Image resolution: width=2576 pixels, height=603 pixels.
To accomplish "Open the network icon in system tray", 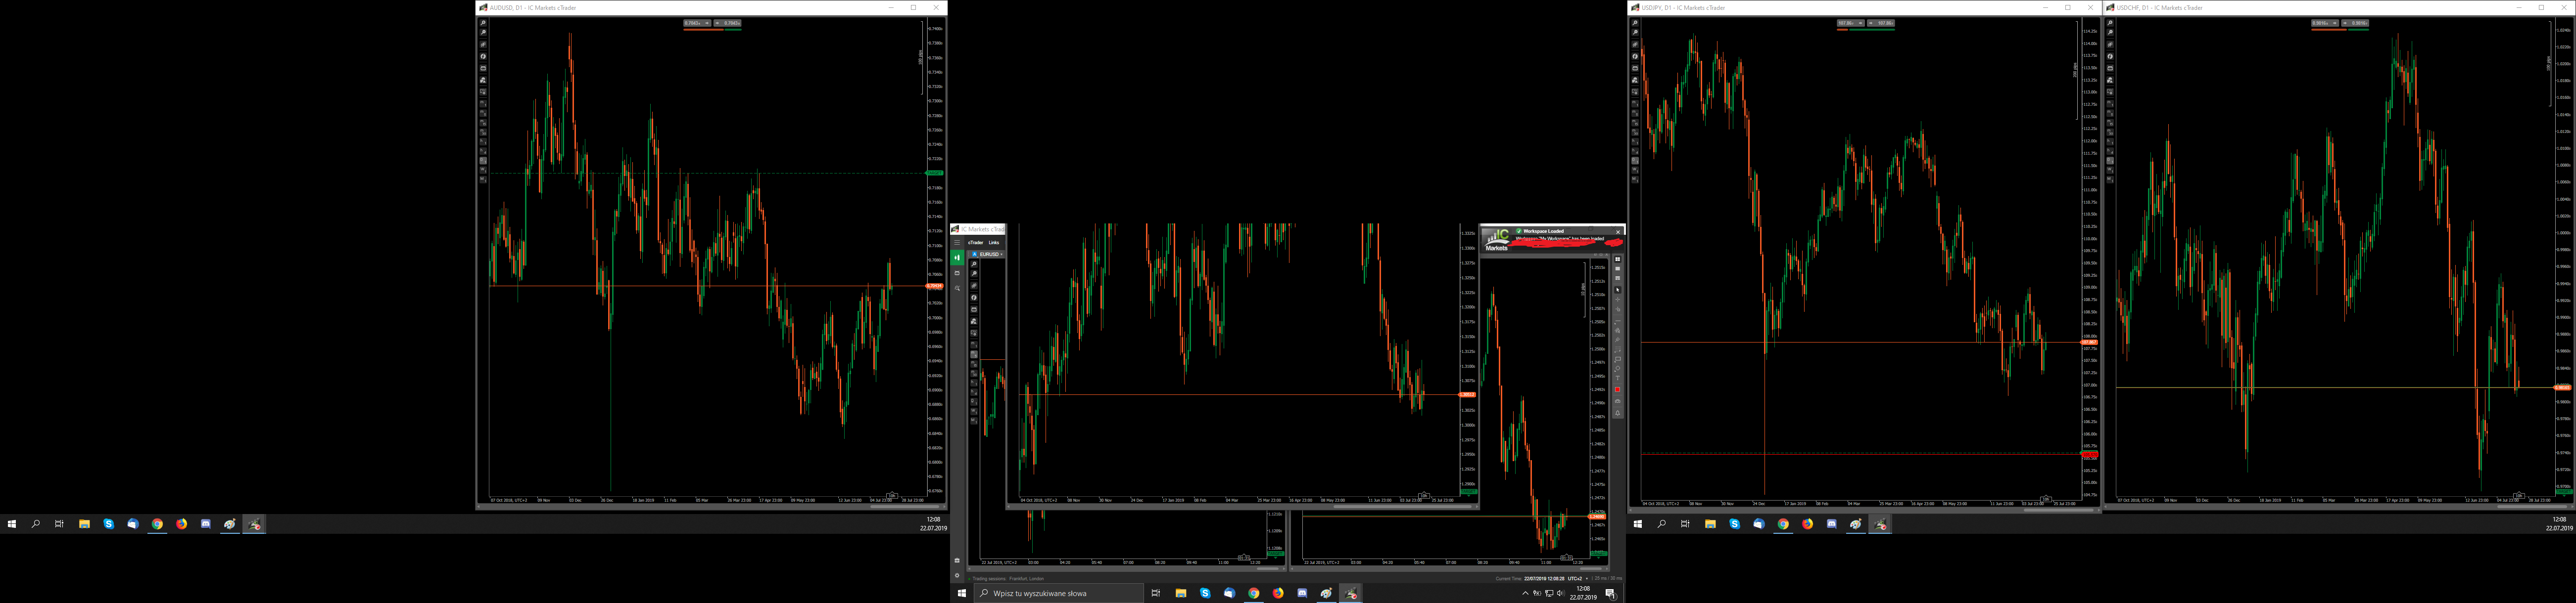I will pyautogui.click(x=1549, y=593).
